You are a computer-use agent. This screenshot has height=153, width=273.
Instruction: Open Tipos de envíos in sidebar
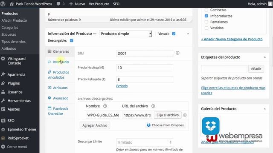pos(13,42)
